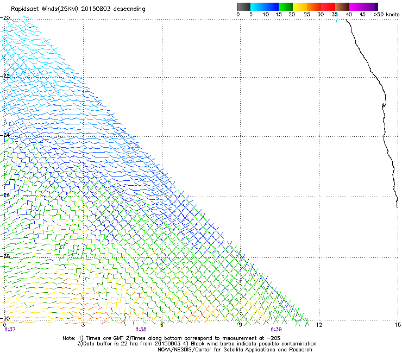Click the '6' longitude axis label

(x=161, y=325)
